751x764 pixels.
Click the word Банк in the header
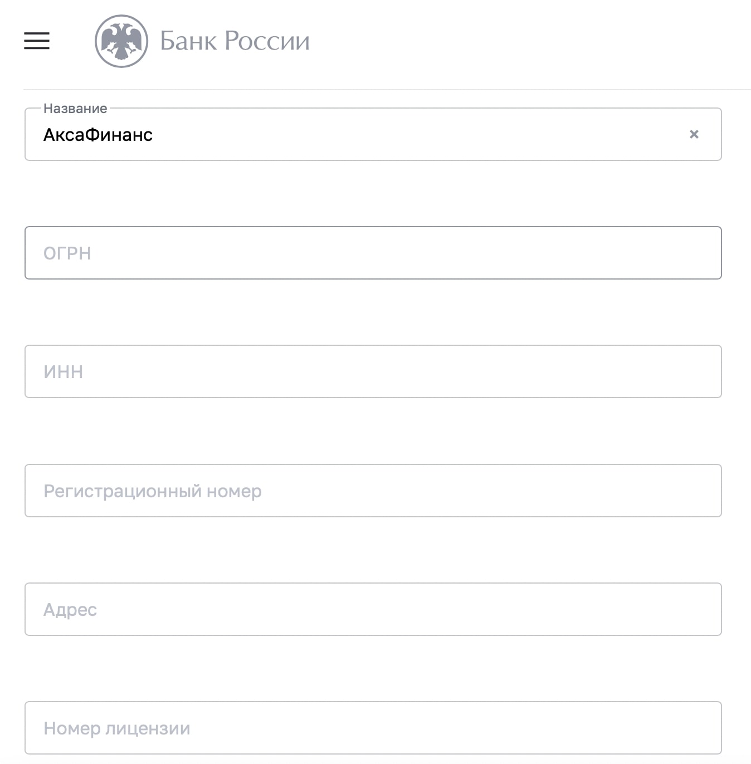[188, 41]
